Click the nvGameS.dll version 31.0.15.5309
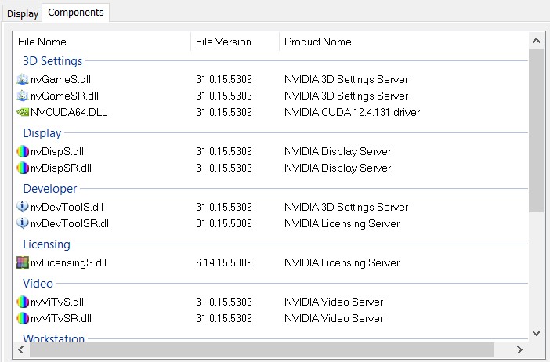Viewport: 550px width, 362px height. tap(224, 79)
